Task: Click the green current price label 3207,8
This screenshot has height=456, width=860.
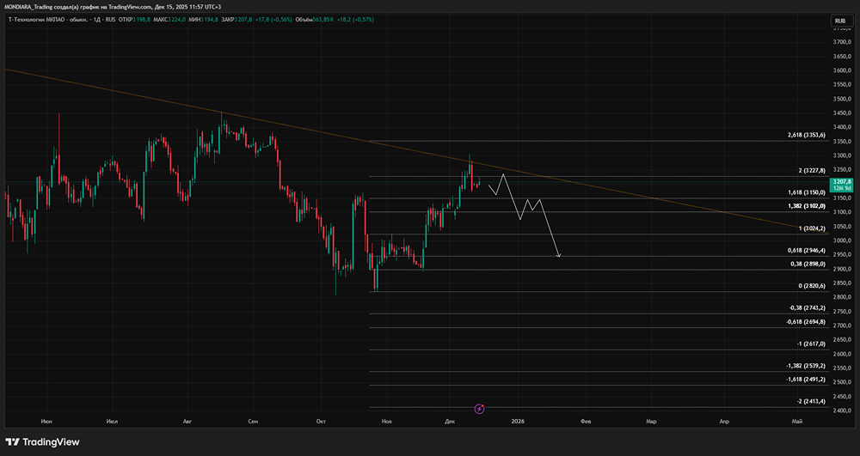Action: pos(841,185)
